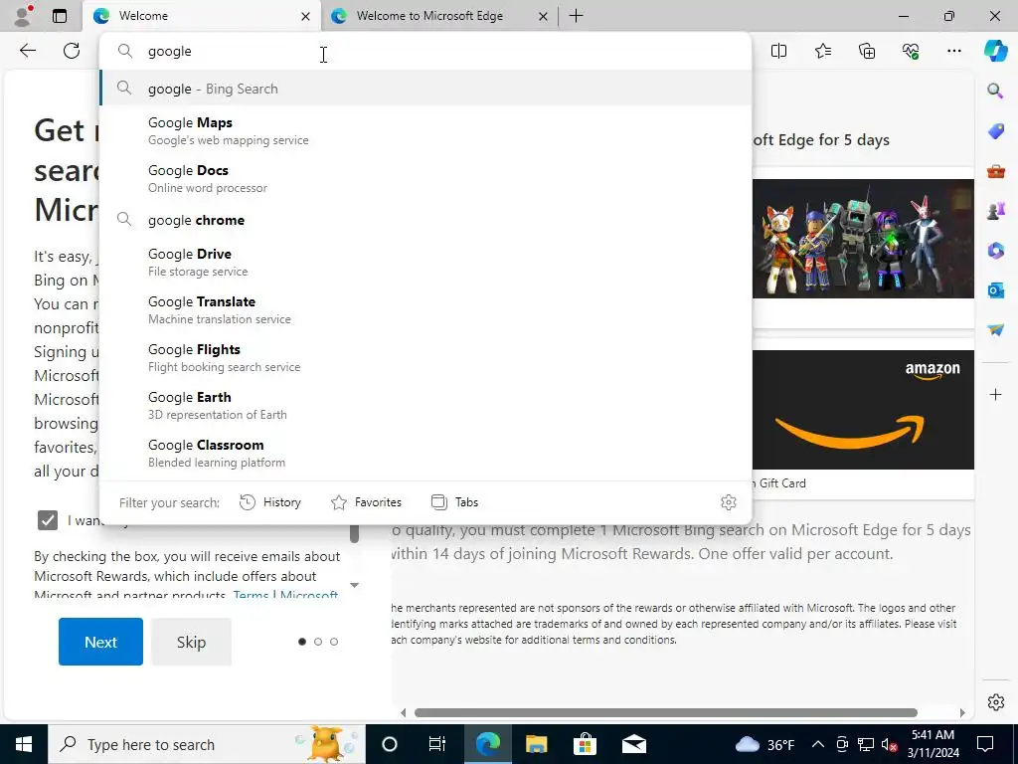Open Microsoft Store from the taskbar

(585, 744)
